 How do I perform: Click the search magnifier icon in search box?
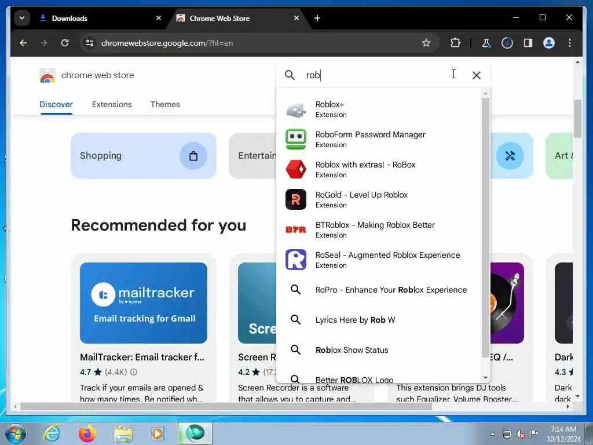coord(290,75)
